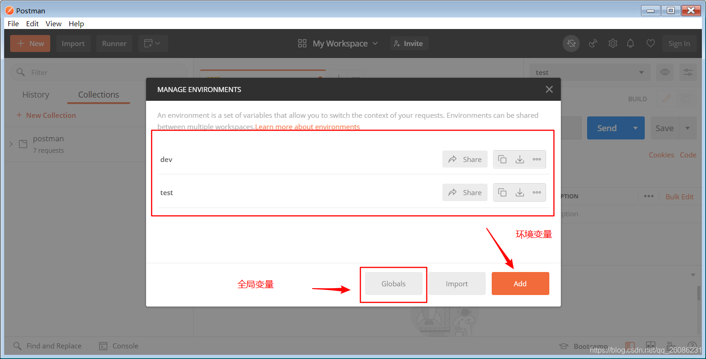
Task: Open Learn more about environments link
Action: (x=307, y=127)
